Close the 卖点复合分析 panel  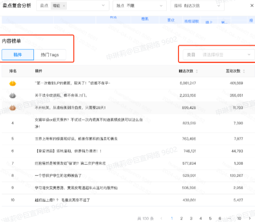pos(252,6)
